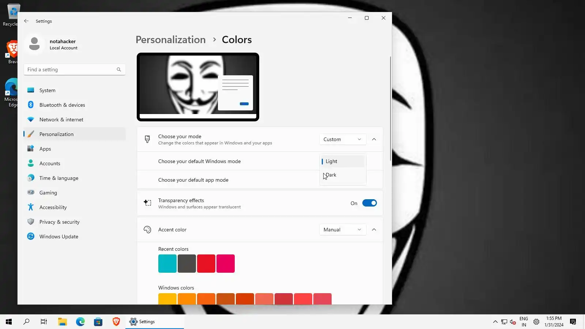The height and width of the screenshot is (329, 585).
Task: Open Time & language settings
Action: [75, 178]
